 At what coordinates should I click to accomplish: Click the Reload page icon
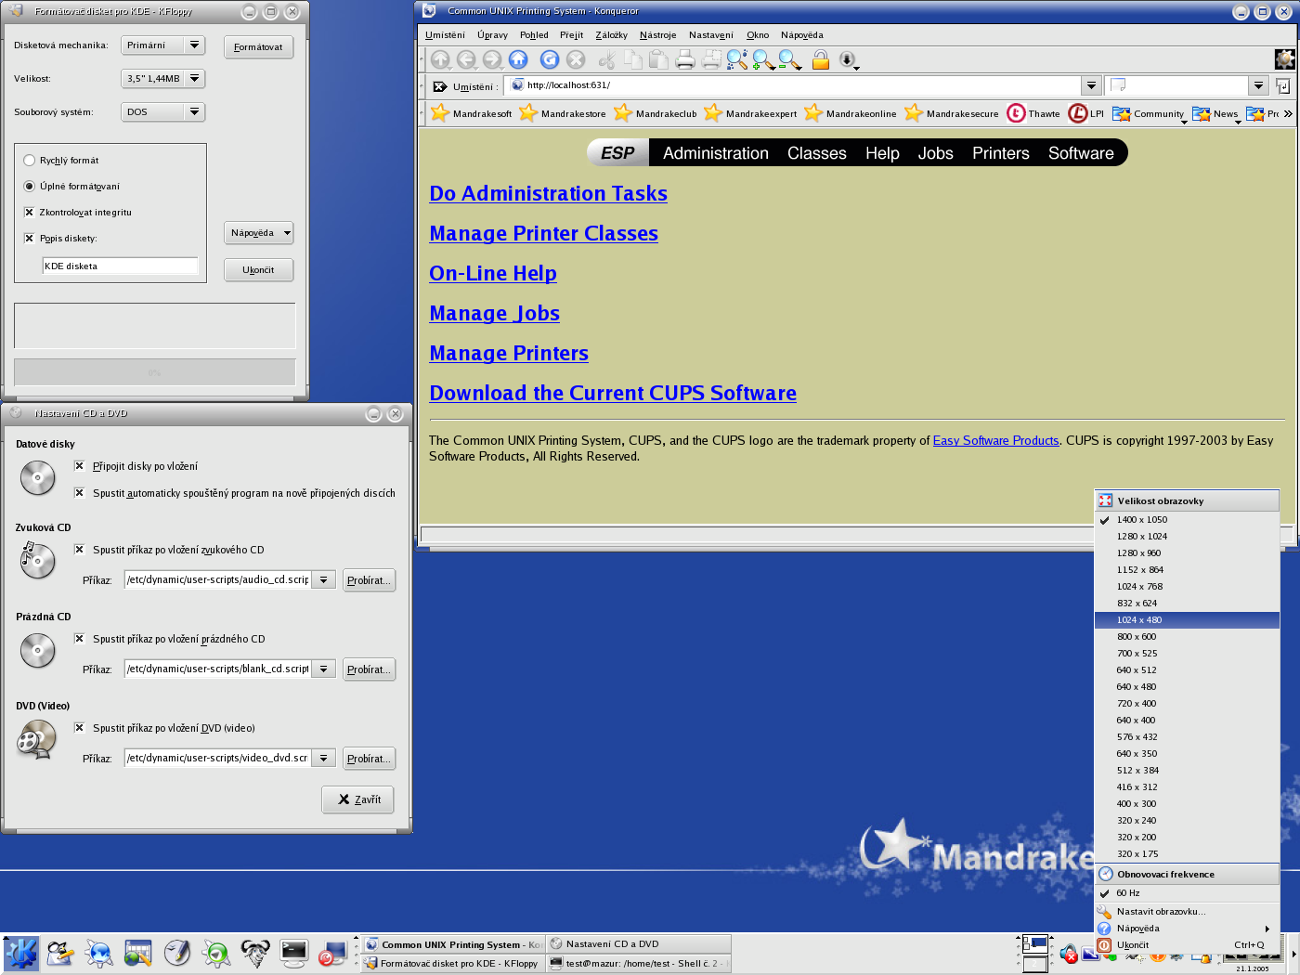pyautogui.click(x=550, y=59)
